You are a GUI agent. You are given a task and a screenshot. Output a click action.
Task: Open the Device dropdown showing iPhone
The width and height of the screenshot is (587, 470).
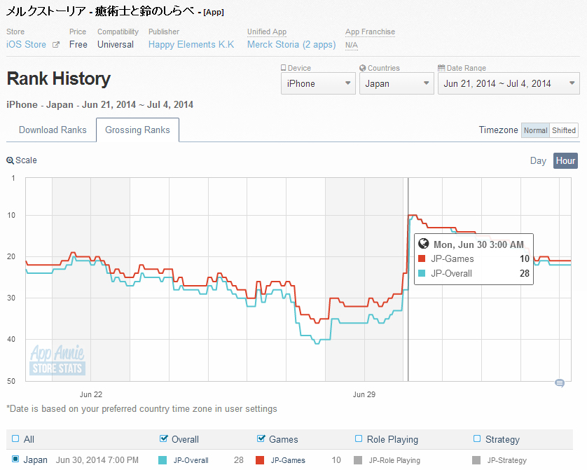pos(318,83)
